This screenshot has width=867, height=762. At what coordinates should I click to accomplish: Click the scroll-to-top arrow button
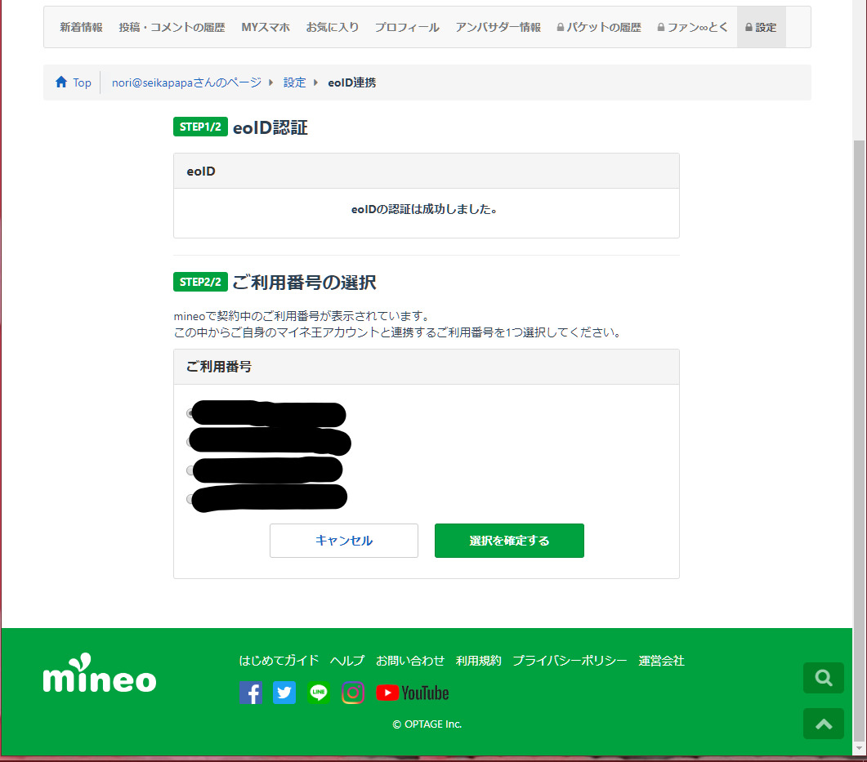click(824, 724)
